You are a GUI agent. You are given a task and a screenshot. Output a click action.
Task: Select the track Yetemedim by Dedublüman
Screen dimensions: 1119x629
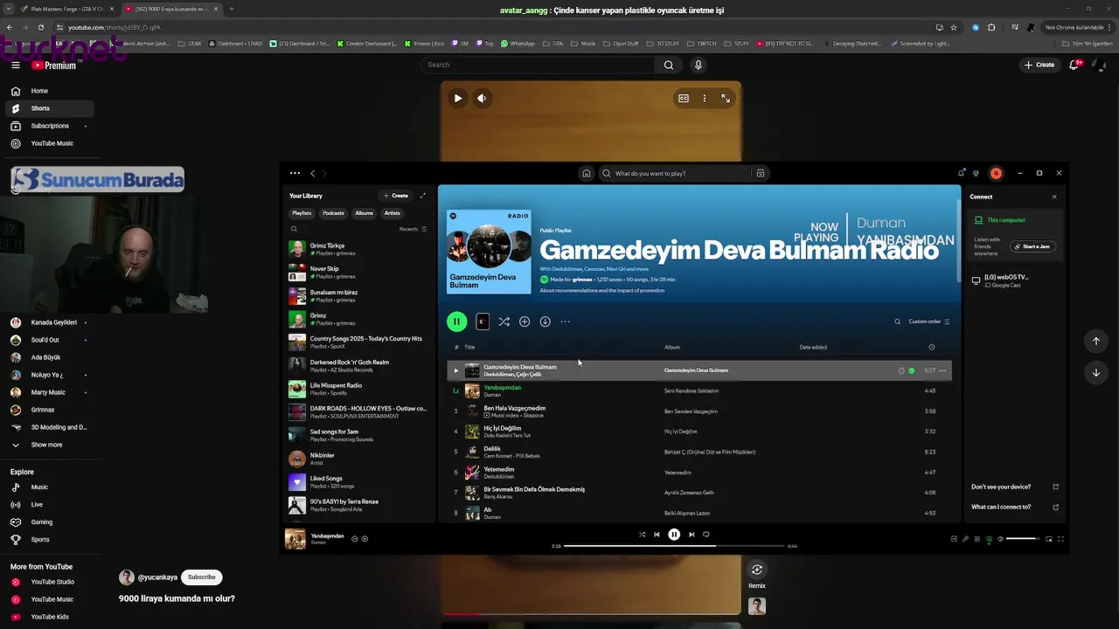699,473
